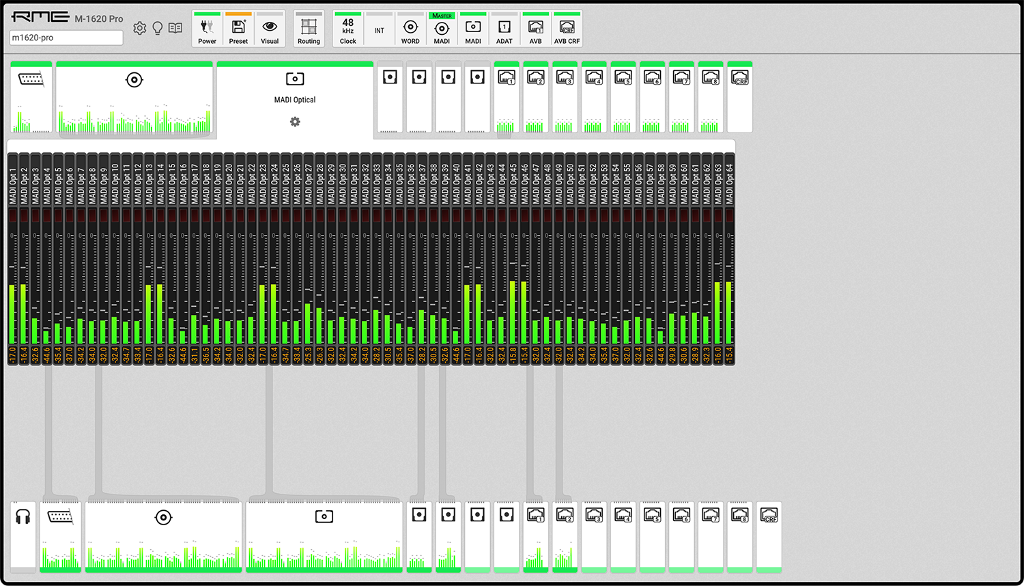Open the manual book icon
Screen dimensions: 1024x586
175,28
